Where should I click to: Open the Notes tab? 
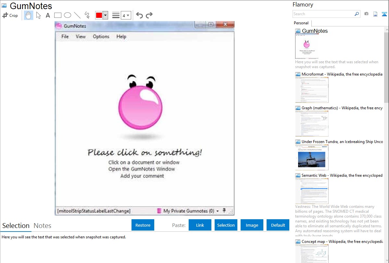[x=43, y=226]
